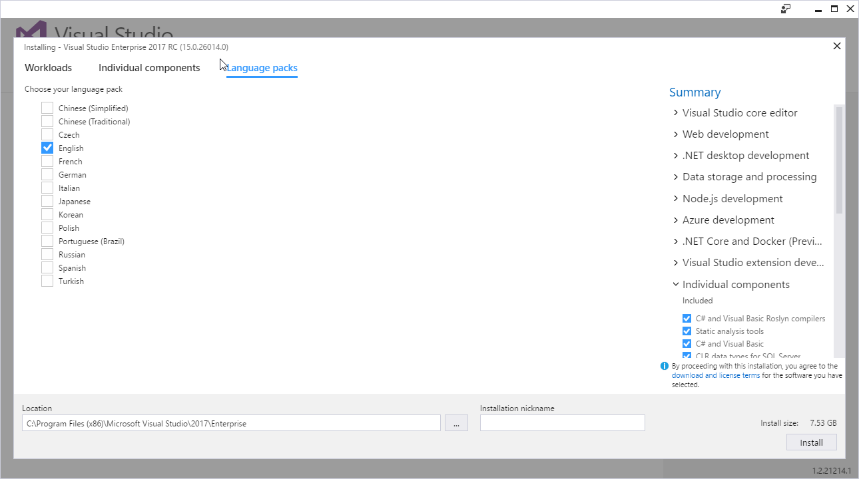Image resolution: width=859 pixels, height=479 pixels.
Task: Open the download and license terms link
Action: pyautogui.click(x=716, y=375)
